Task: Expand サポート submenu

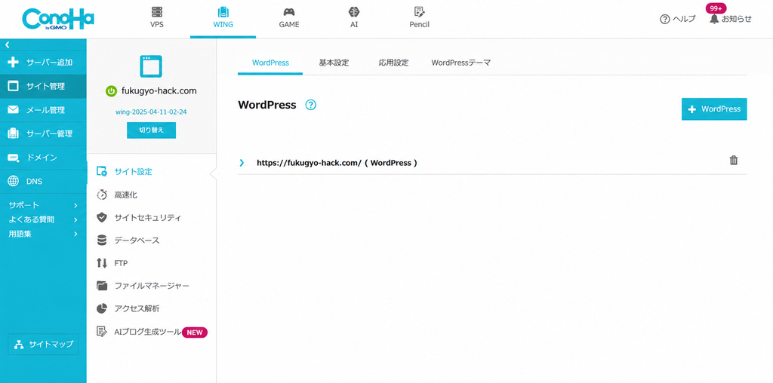Action: point(43,205)
